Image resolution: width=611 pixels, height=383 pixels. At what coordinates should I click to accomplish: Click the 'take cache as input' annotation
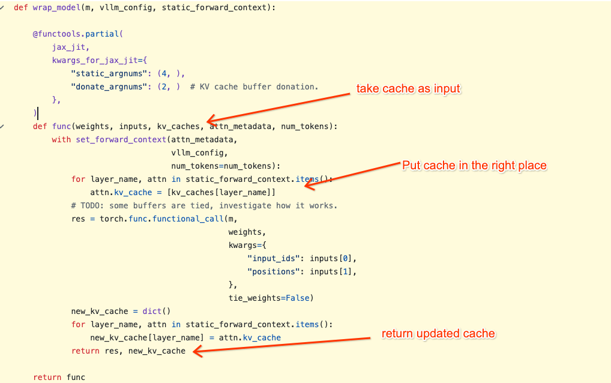pos(408,89)
